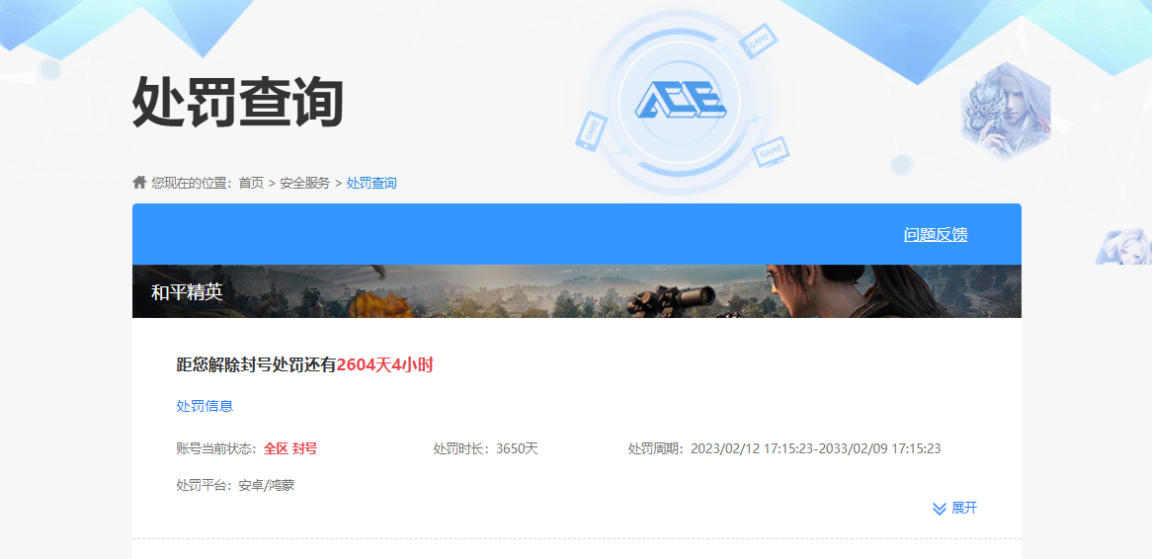Go to 首页 via the breadcrumb
The height and width of the screenshot is (559, 1152).
click(x=251, y=184)
